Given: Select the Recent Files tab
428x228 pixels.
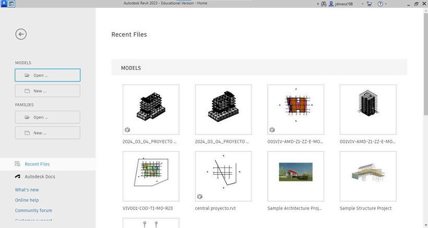Looking at the screenshot, I should (x=48, y=164).
